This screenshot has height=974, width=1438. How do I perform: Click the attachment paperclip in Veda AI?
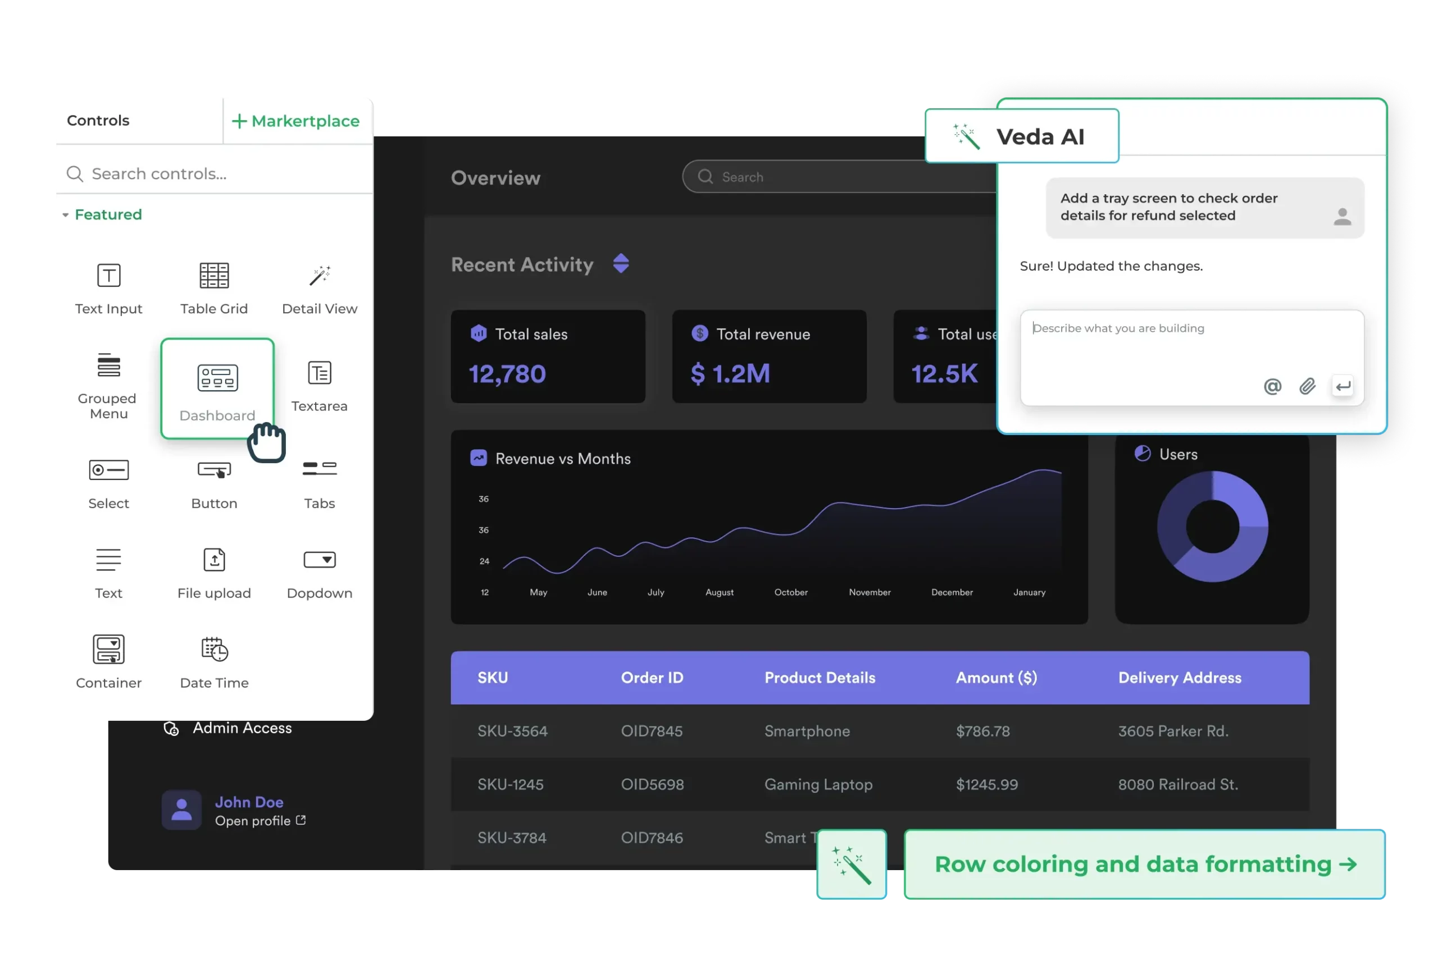[x=1308, y=386]
